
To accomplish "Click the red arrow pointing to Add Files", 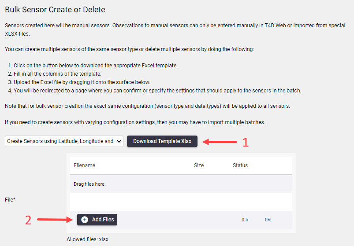I will pyautogui.click(x=55, y=220).
